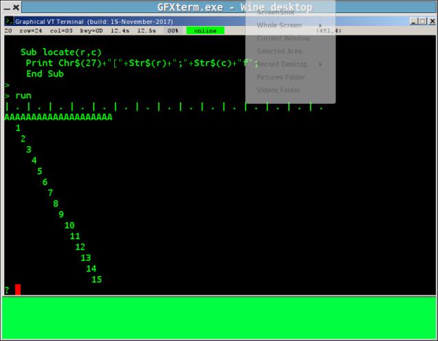Click the Graphical VT Terminal title bar text

point(49,21)
